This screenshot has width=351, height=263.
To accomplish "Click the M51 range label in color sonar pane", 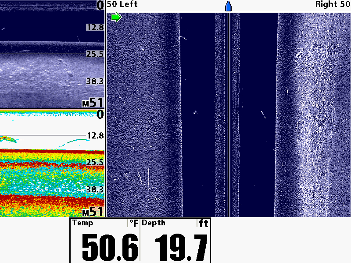I will 93,212.
